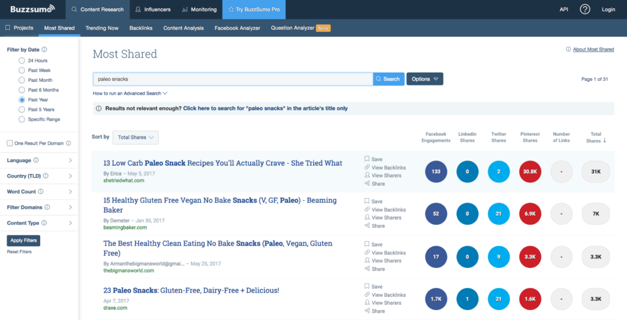The height and width of the screenshot is (320, 627).
Task: Enable One Result Per Domain checkbox
Action: pyautogui.click(x=10, y=143)
